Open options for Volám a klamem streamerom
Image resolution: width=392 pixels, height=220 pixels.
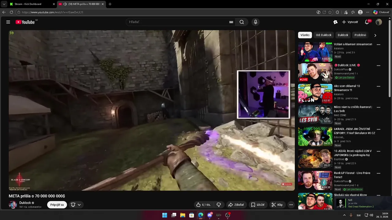[x=379, y=45]
